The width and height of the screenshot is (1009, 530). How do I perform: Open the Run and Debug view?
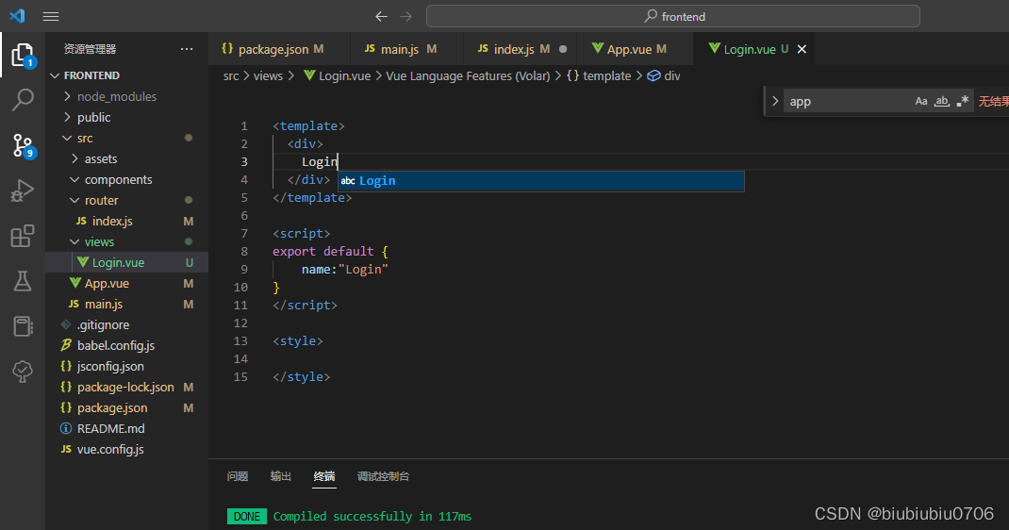[x=23, y=190]
